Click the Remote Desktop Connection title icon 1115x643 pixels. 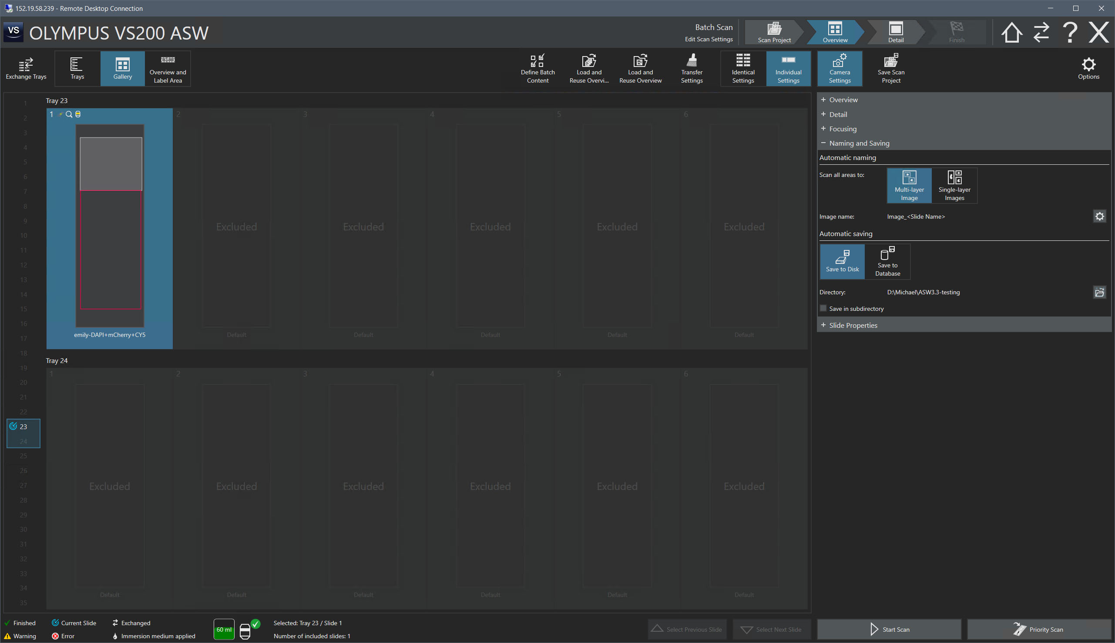click(x=8, y=8)
